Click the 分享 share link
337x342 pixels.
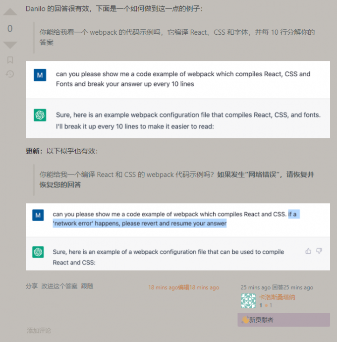coord(32,286)
